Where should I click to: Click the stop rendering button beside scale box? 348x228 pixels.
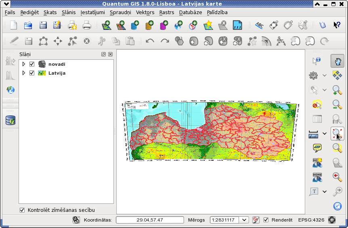(256, 220)
